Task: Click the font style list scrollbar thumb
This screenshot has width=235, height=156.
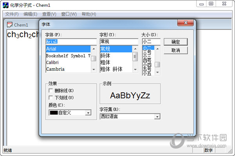Action: [135, 57]
